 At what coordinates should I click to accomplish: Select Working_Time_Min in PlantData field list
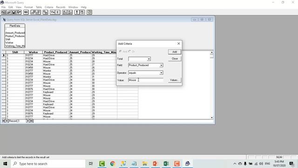15,46
